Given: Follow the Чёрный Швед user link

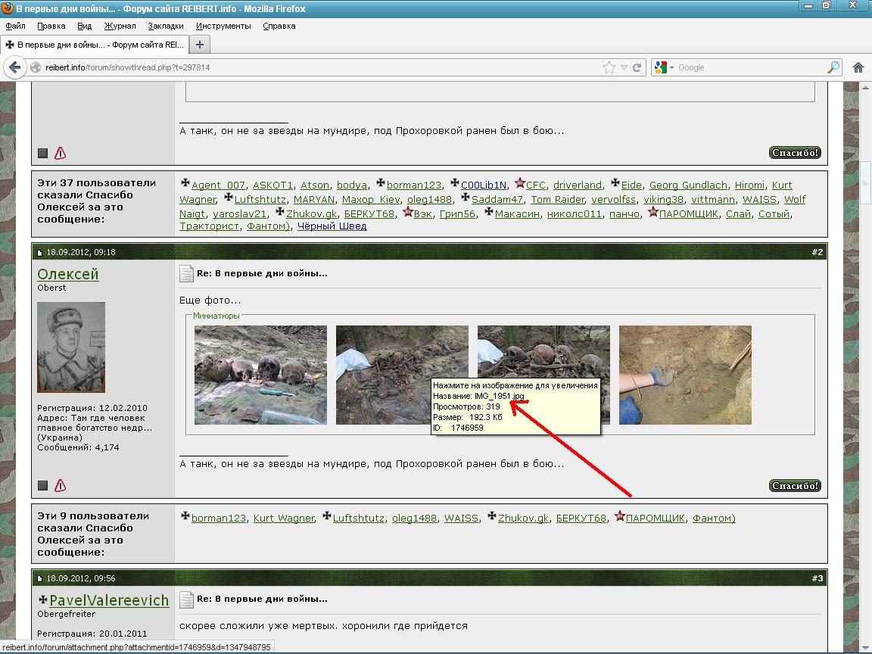Looking at the screenshot, I should [332, 226].
